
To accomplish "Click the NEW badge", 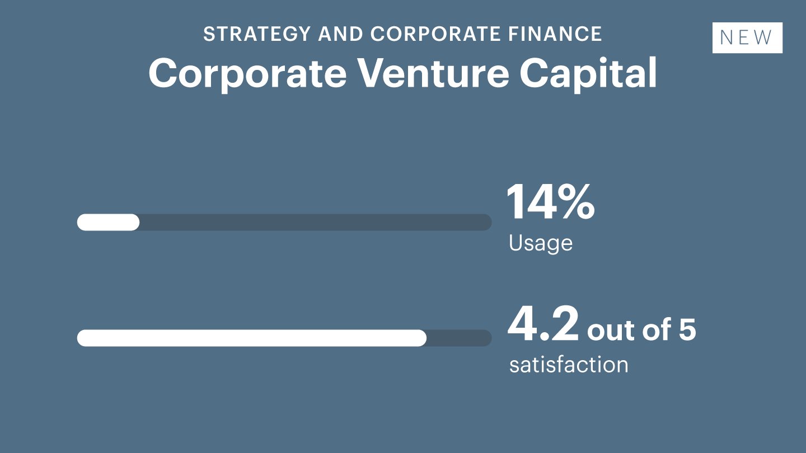I will (x=747, y=37).
